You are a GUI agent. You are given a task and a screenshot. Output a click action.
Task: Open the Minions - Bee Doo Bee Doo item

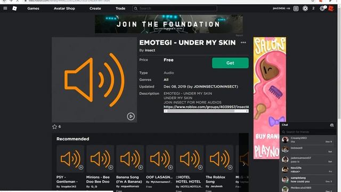98,179
